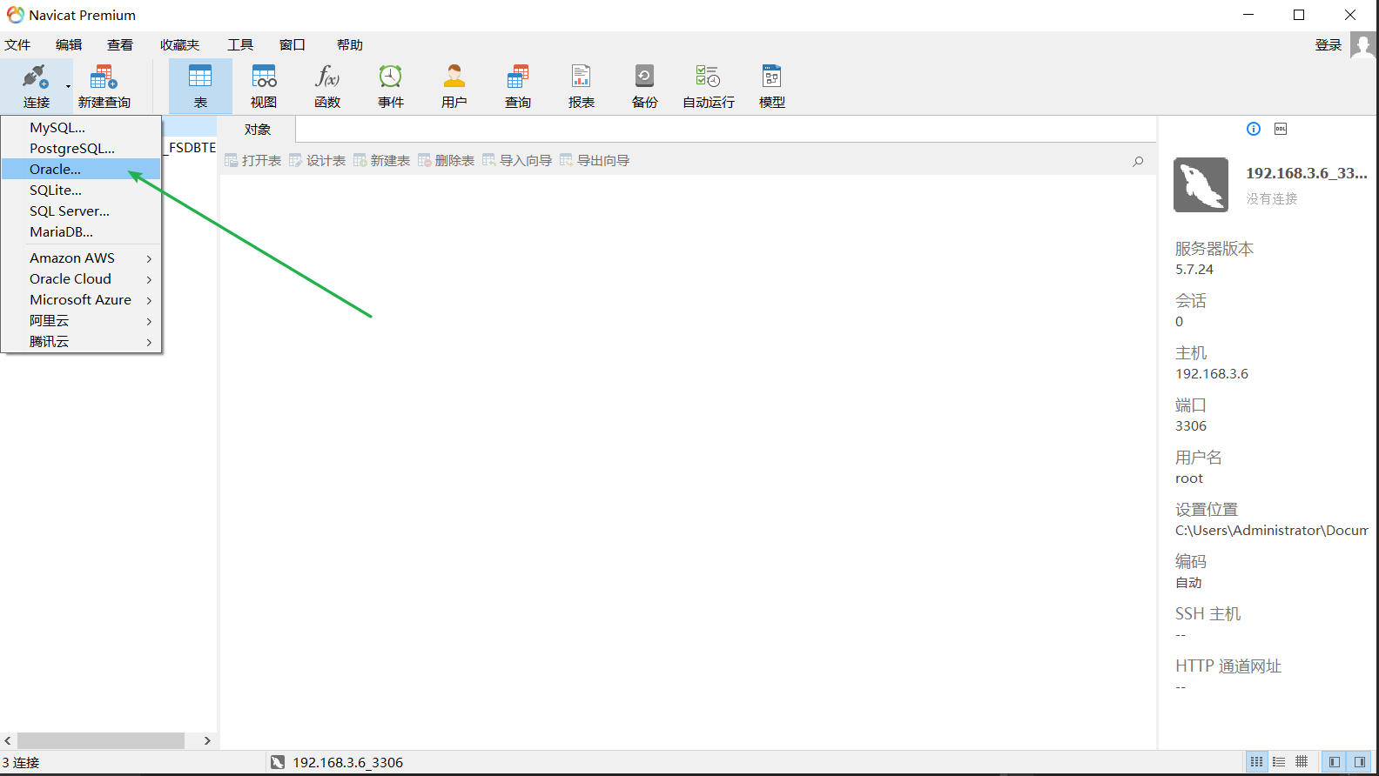The image size is (1379, 776).
Task: Open the Backup (备份) toolbar icon
Action: (x=645, y=86)
